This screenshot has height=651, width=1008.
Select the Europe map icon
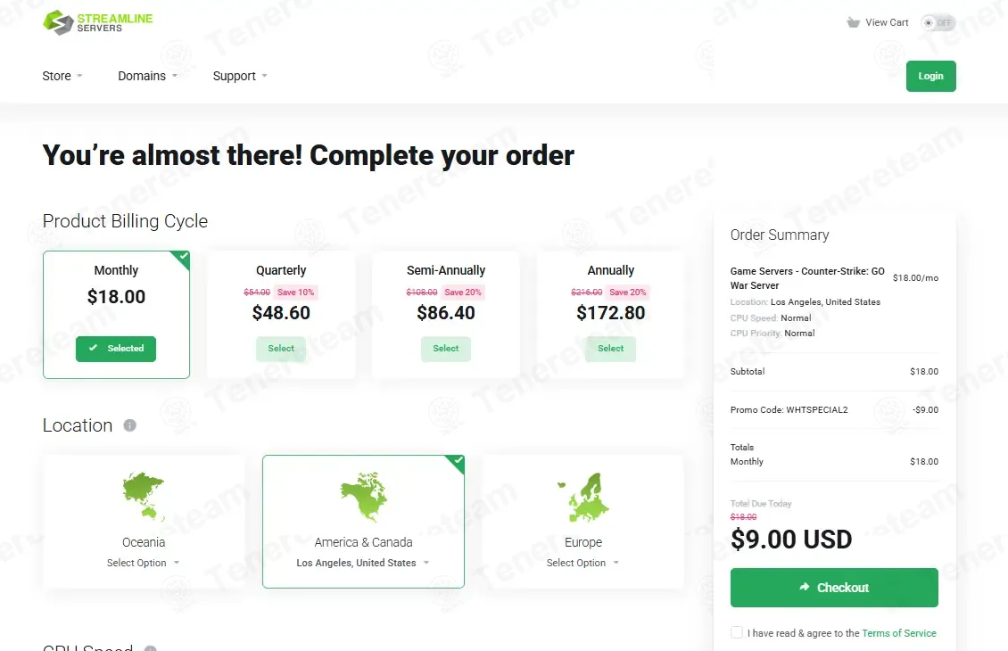pyautogui.click(x=583, y=496)
